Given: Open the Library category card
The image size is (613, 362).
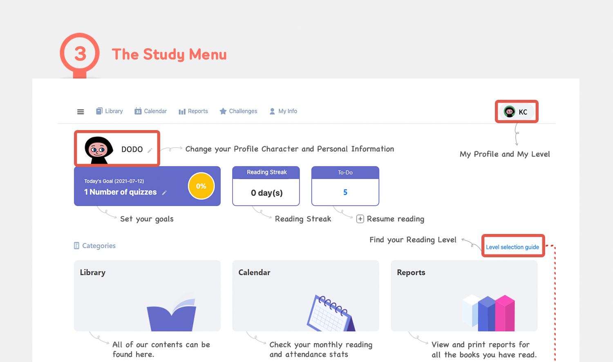Looking at the screenshot, I should 147,296.
